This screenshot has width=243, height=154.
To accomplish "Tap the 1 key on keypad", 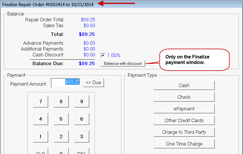I will click(x=41, y=137).
